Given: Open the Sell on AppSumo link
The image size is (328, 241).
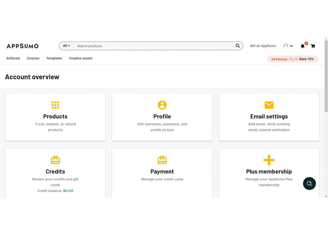Looking at the screenshot, I should (x=263, y=46).
